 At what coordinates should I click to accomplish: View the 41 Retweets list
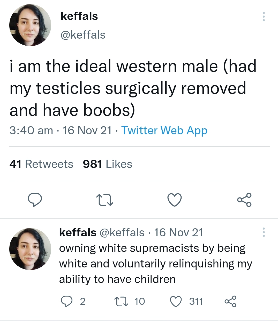point(41,164)
